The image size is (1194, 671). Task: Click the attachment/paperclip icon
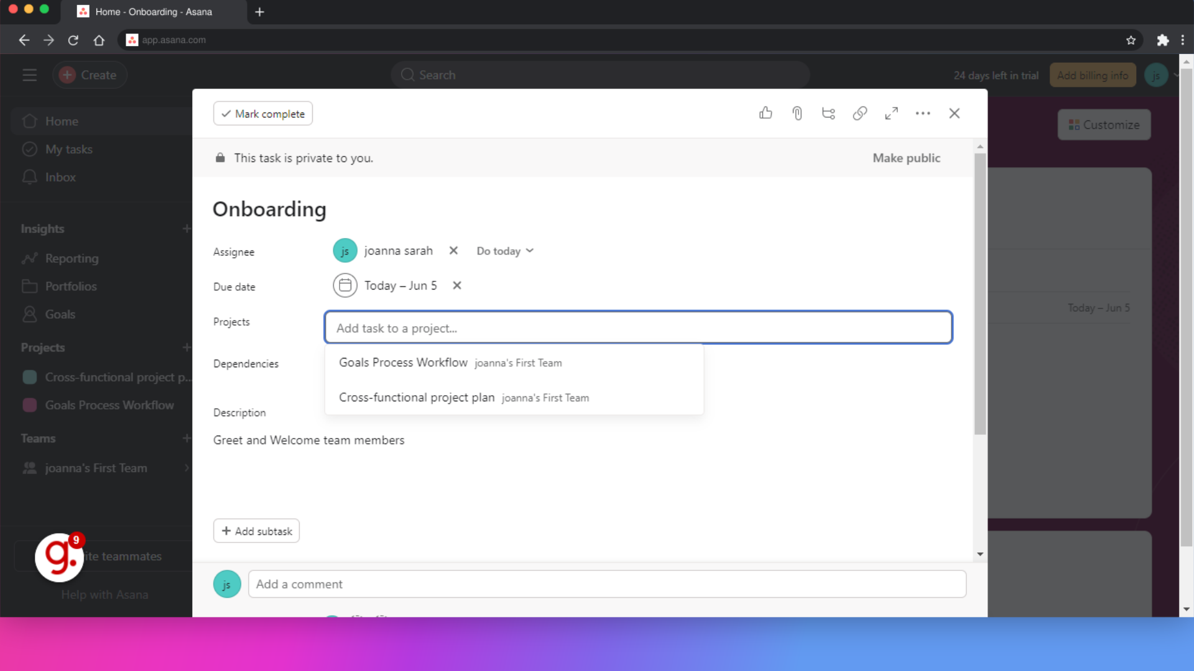[x=797, y=113]
